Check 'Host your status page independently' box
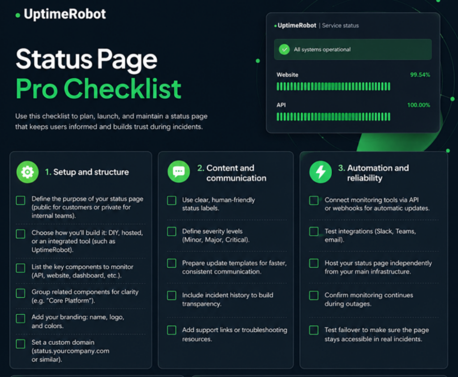Screen dimensions: 458x377 pyautogui.click(x=314, y=263)
